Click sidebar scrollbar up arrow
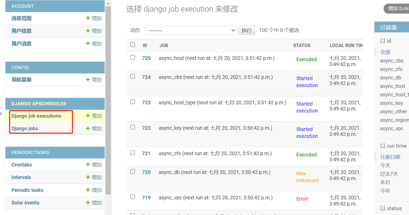The height and width of the screenshot is (215, 409). (x=108, y=3)
